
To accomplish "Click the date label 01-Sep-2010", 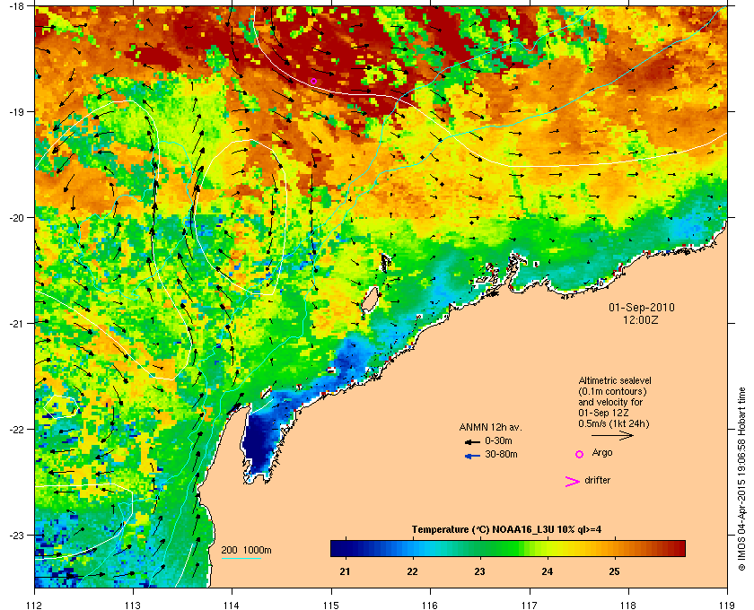I will (x=642, y=307).
